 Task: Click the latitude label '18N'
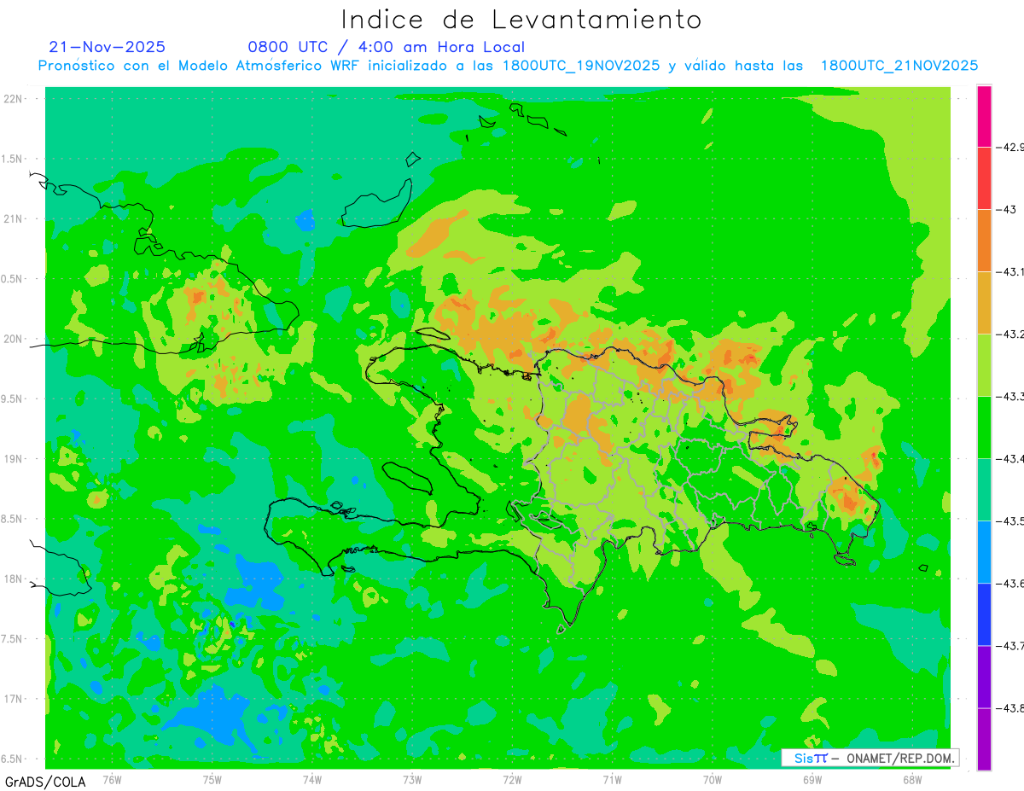tap(13, 579)
